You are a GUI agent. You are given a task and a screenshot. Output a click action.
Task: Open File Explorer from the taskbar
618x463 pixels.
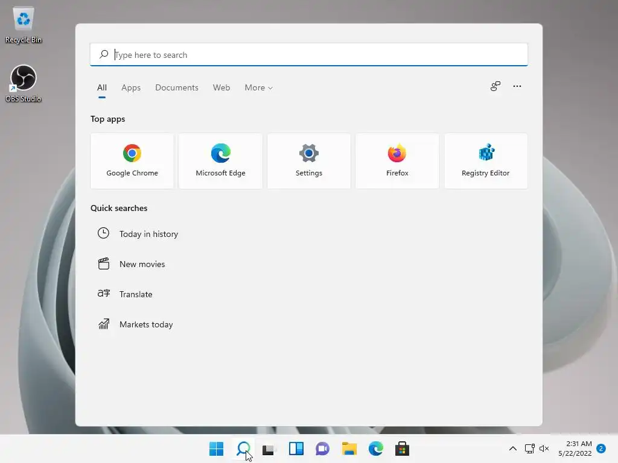[x=349, y=449]
